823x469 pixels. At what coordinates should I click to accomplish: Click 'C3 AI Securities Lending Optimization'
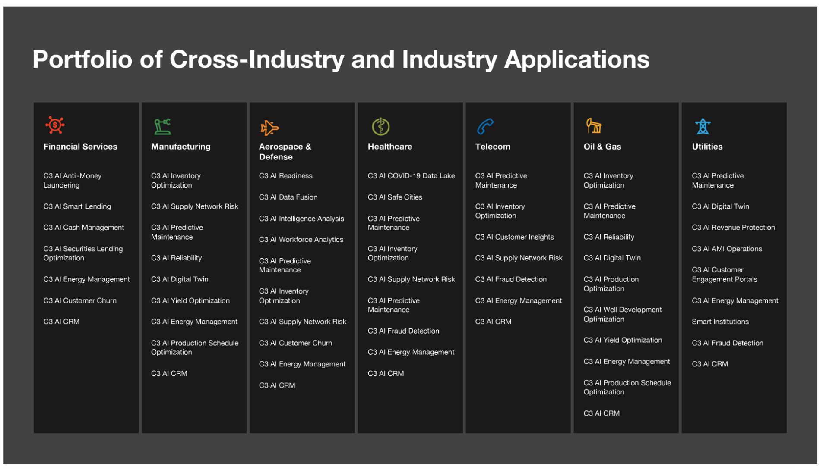pyautogui.click(x=83, y=253)
